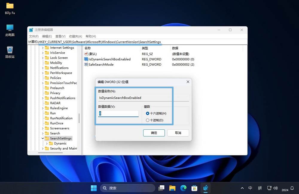Open Microsoft Store from the taskbar
The height and width of the screenshot is (194, 299).
point(194,188)
